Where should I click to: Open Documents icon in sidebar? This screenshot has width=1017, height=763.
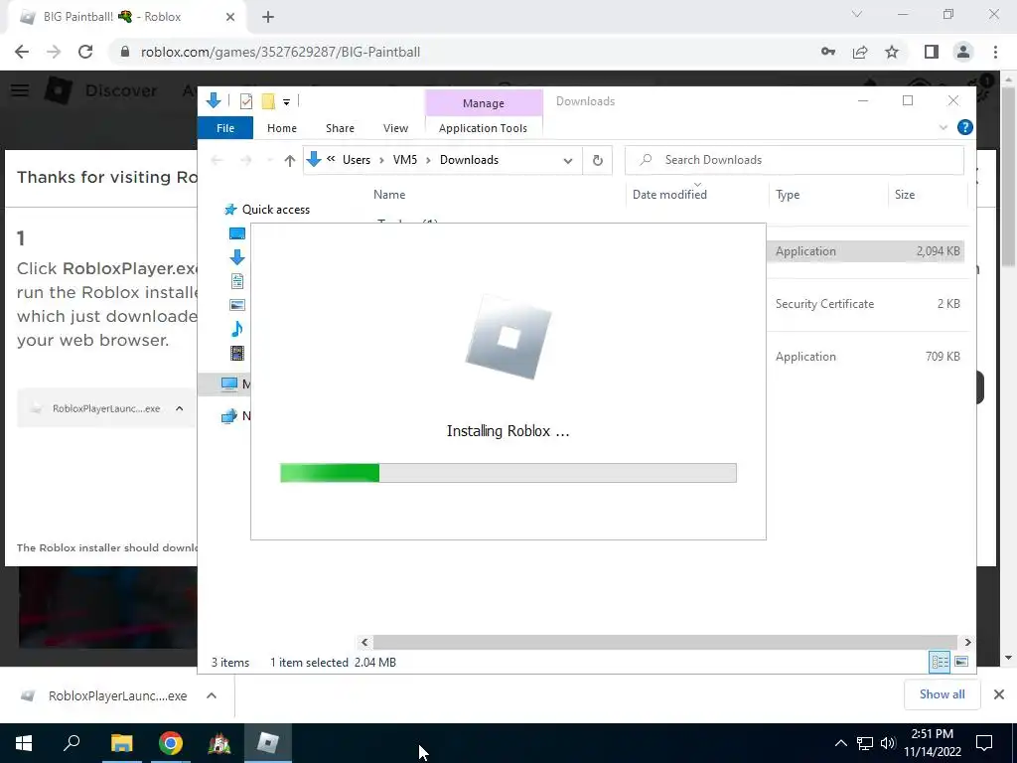pyautogui.click(x=236, y=281)
